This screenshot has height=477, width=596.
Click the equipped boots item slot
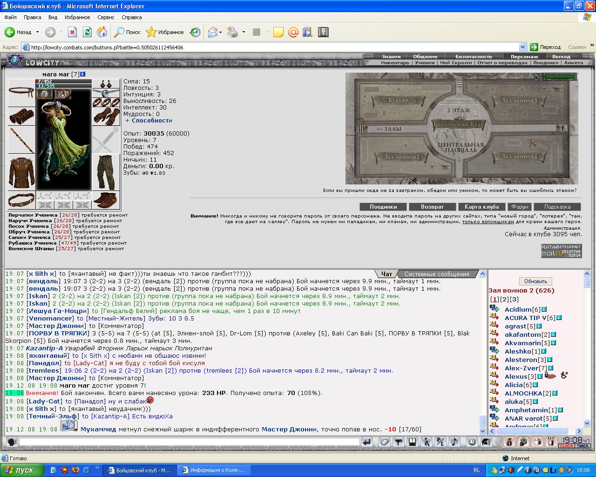(106, 200)
